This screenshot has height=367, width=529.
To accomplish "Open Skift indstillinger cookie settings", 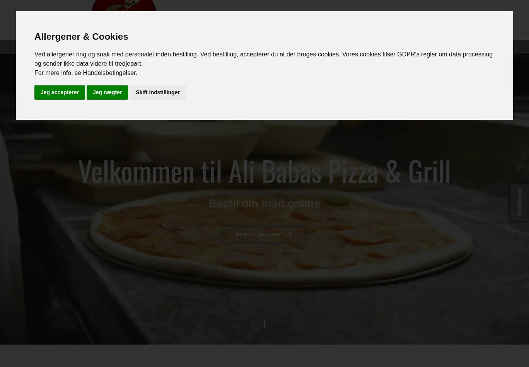I will [158, 92].
